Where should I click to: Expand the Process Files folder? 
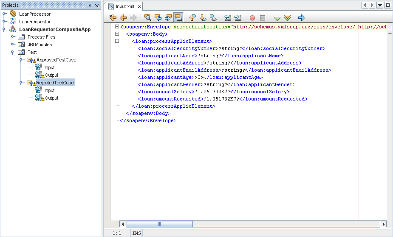[x=13, y=36]
